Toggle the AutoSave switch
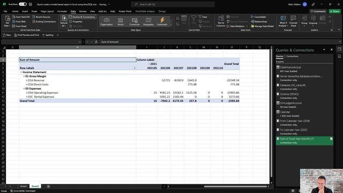The height and width of the screenshot is (193, 343). pyautogui.click(x=23, y=4)
